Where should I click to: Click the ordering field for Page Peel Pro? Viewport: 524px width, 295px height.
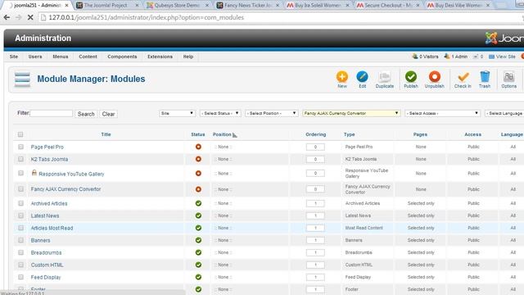pos(315,147)
